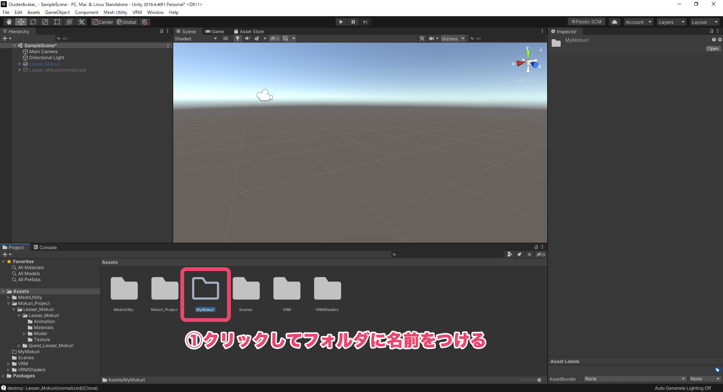This screenshot has height=392, width=723.
Task: Collapse the Mokuri_Project folder tree
Action: point(9,303)
